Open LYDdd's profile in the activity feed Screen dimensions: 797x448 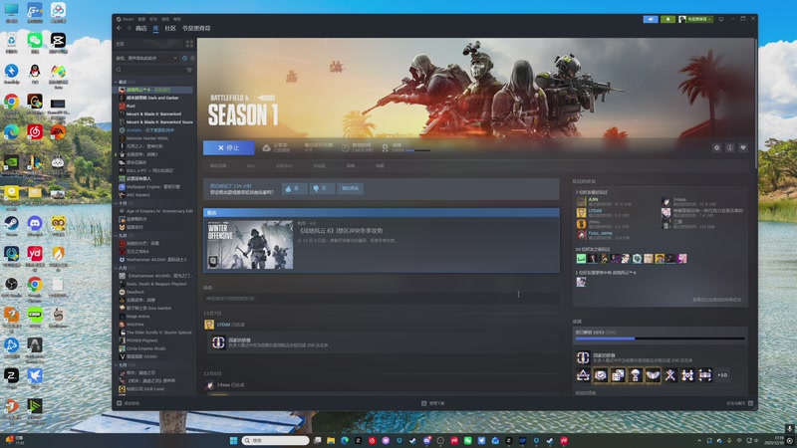tap(223, 325)
